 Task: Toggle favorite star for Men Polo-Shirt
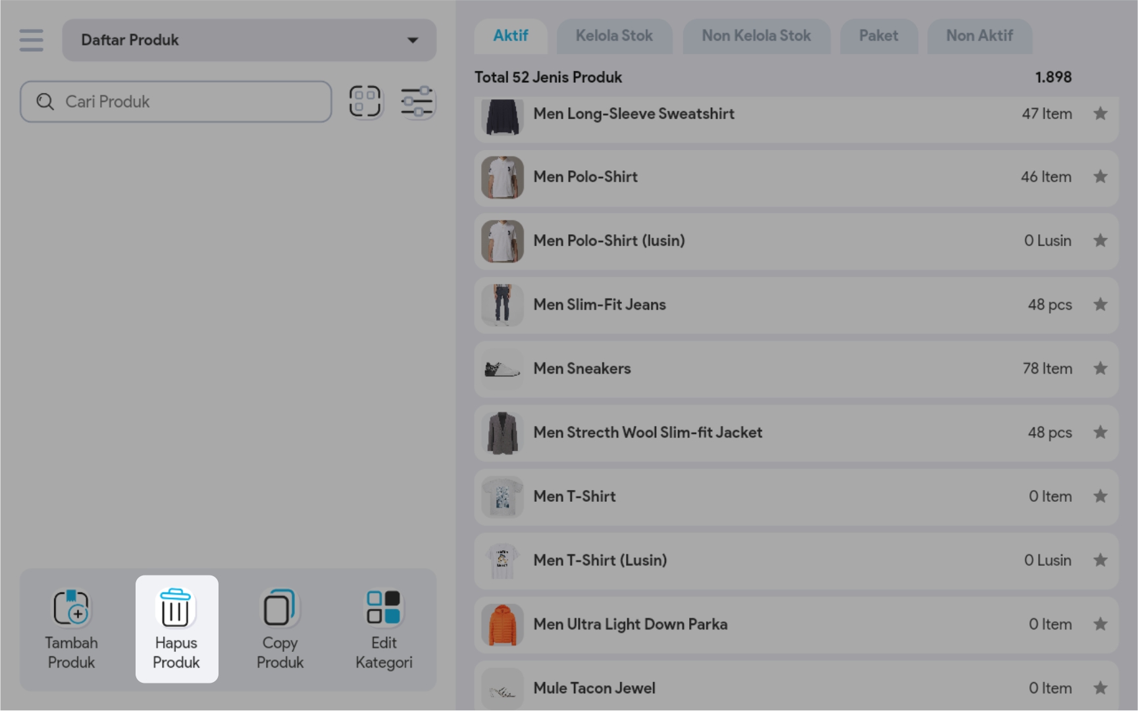coord(1100,177)
